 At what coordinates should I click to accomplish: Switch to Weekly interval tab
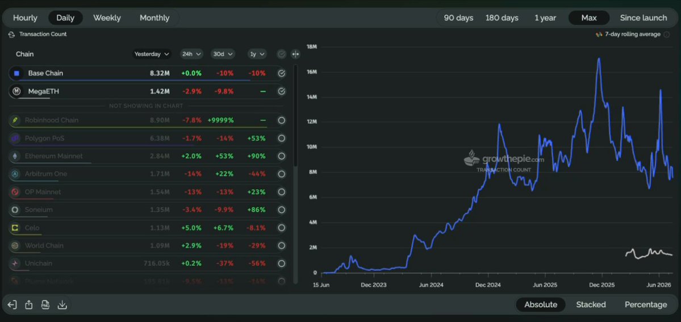[107, 18]
